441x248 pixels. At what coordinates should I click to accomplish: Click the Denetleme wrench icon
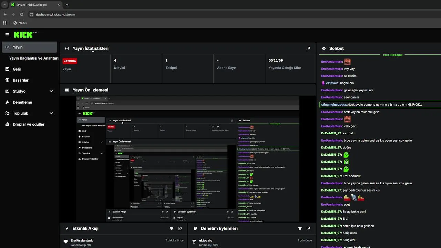click(x=7, y=102)
